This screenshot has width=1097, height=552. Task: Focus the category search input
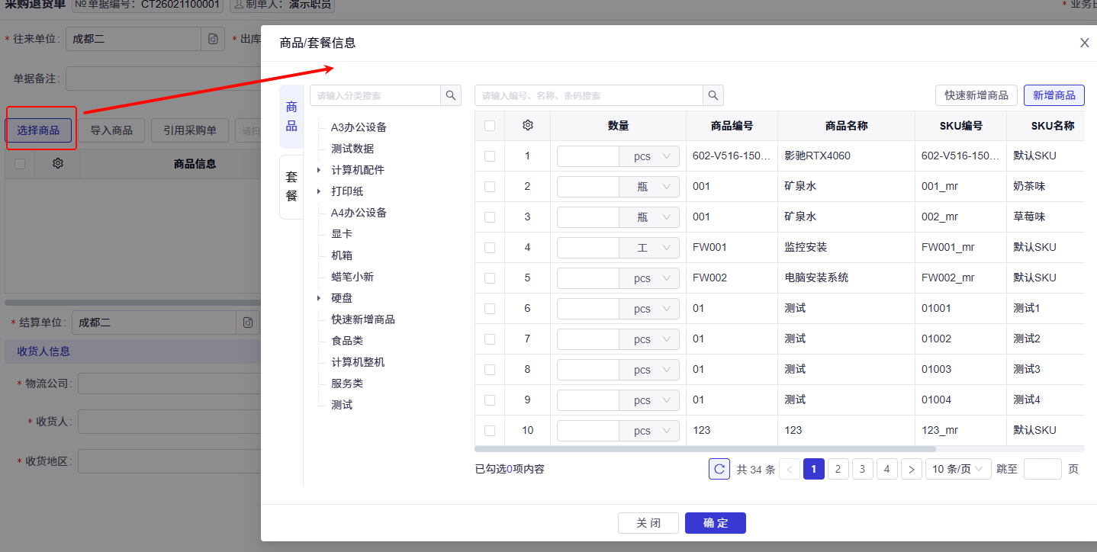[x=375, y=95]
